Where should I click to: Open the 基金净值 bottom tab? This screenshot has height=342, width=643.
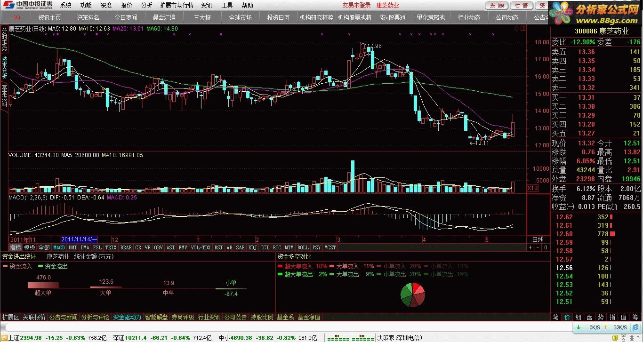[x=309, y=317]
